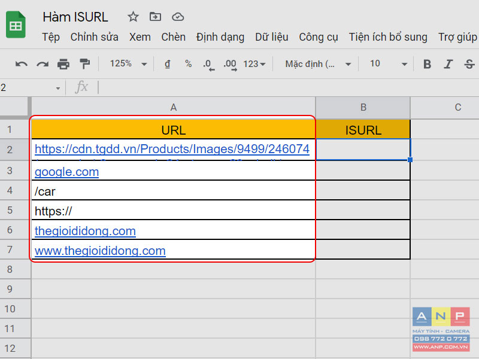Open the Google Sheets home icon

point(16,25)
